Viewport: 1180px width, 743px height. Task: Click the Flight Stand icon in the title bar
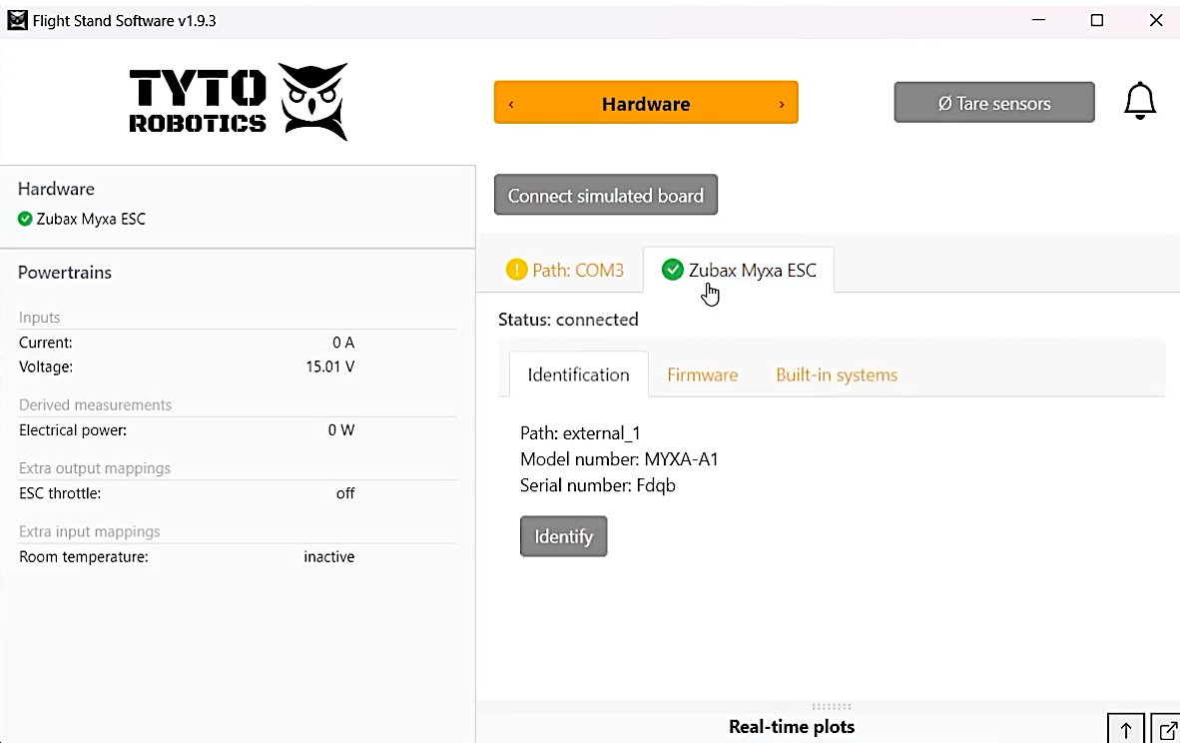16,19
